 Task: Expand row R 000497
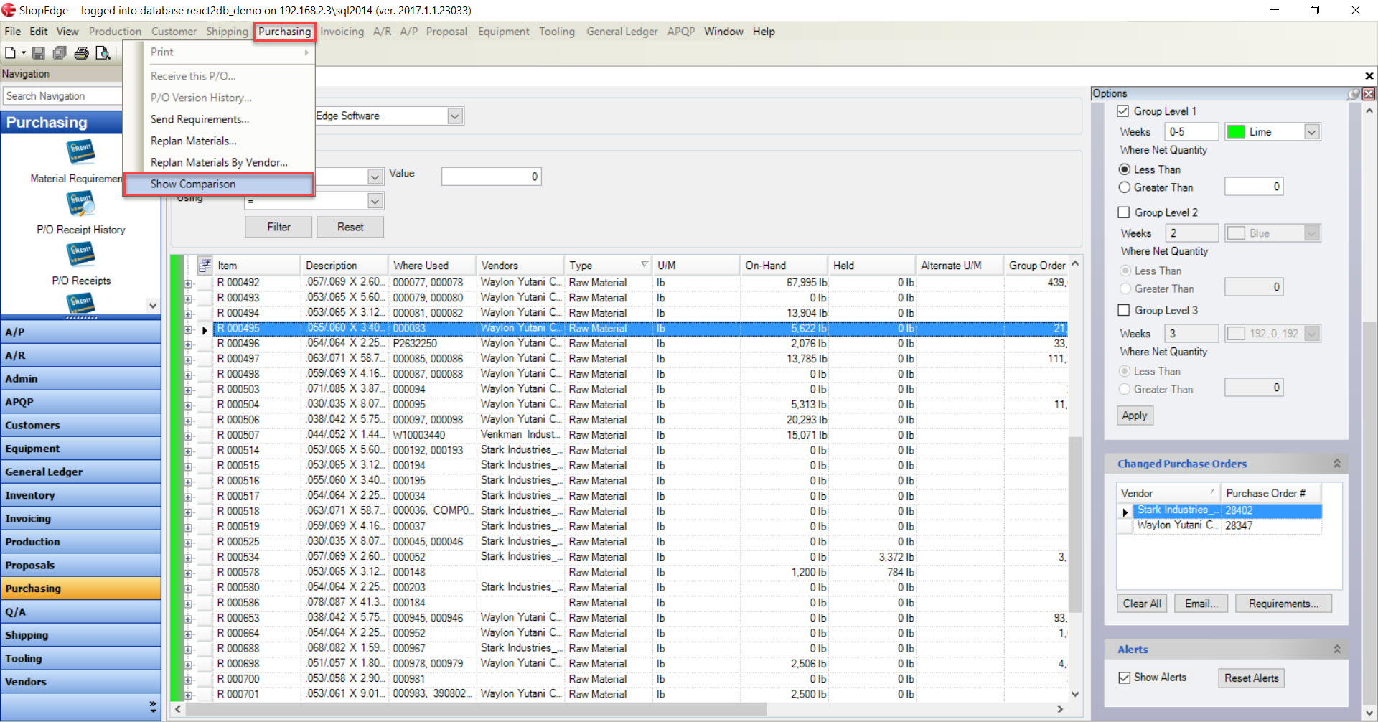[x=188, y=360]
